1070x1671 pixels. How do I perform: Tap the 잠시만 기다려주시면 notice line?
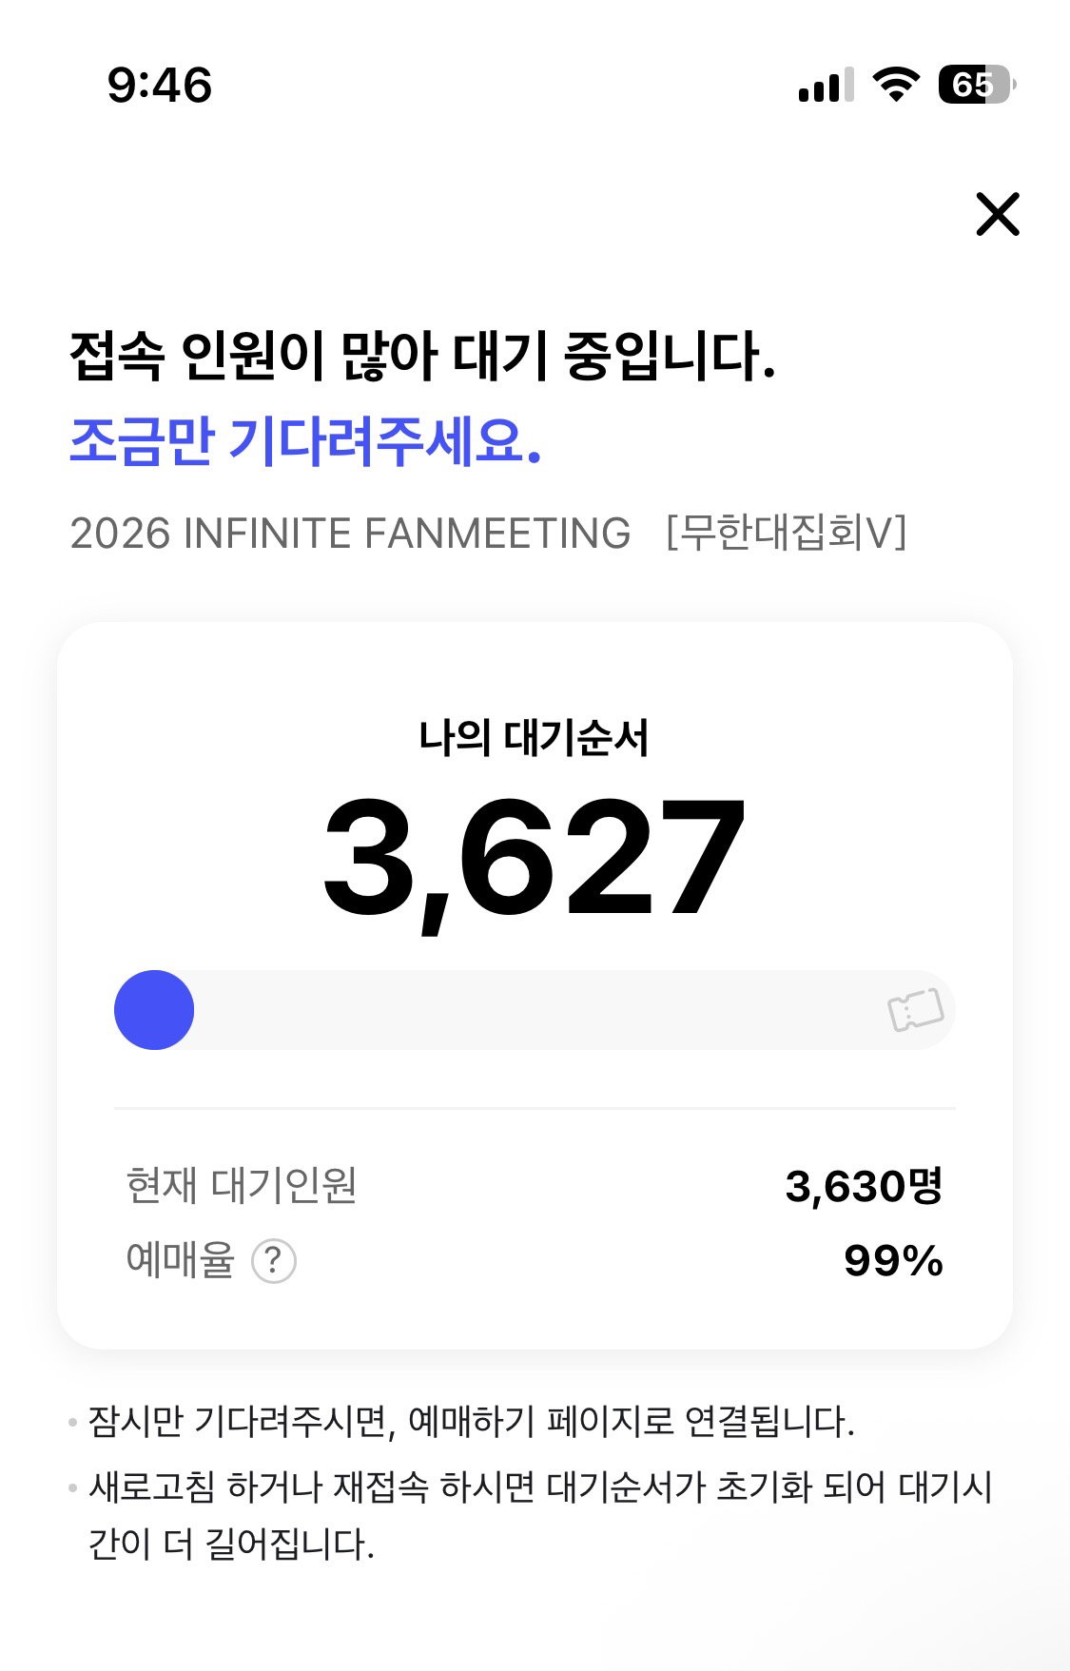point(471,1422)
